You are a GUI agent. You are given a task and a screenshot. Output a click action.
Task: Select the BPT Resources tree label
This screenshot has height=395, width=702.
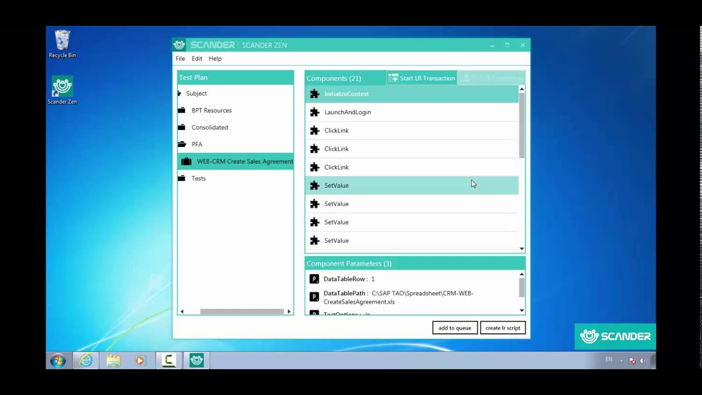pyautogui.click(x=212, y=110)
